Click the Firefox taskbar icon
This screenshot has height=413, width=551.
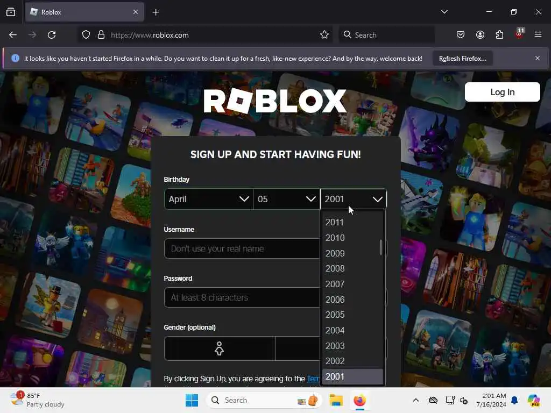point(359,400)
